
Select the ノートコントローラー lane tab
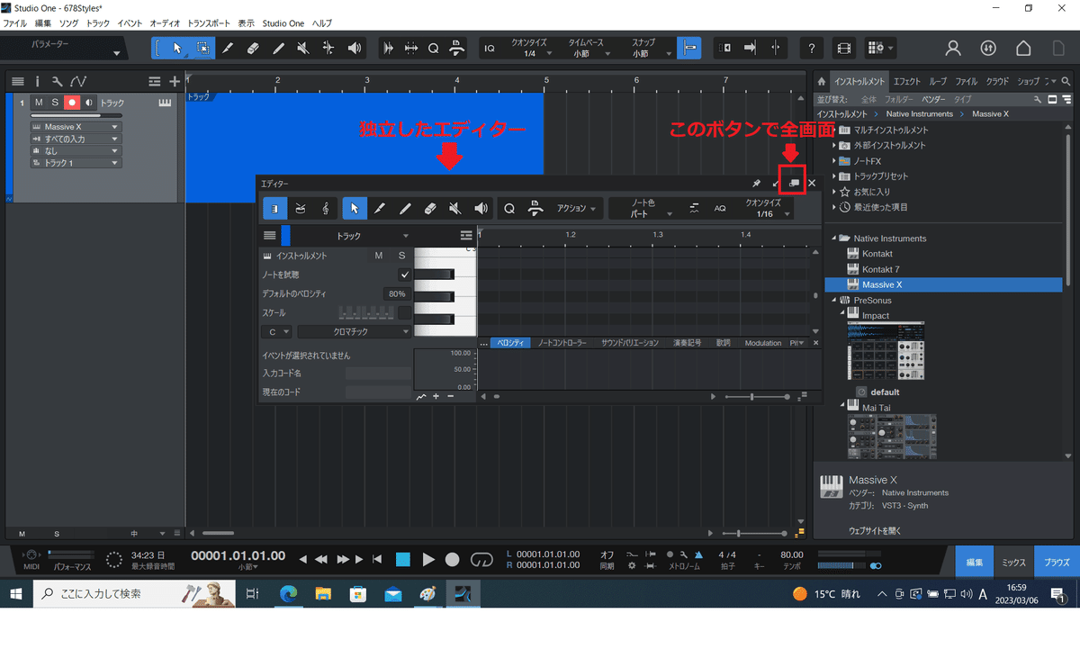[x=562, y=343]
